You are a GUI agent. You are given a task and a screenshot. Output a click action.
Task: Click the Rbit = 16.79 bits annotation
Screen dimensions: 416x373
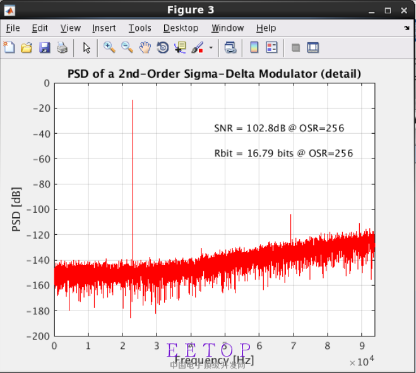(x=283, y=153)
